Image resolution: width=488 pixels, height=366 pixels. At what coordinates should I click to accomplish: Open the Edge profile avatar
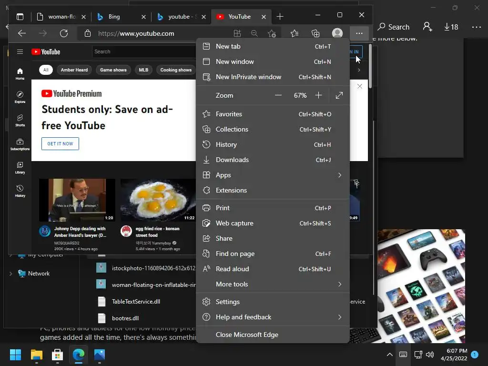[337, 33]
